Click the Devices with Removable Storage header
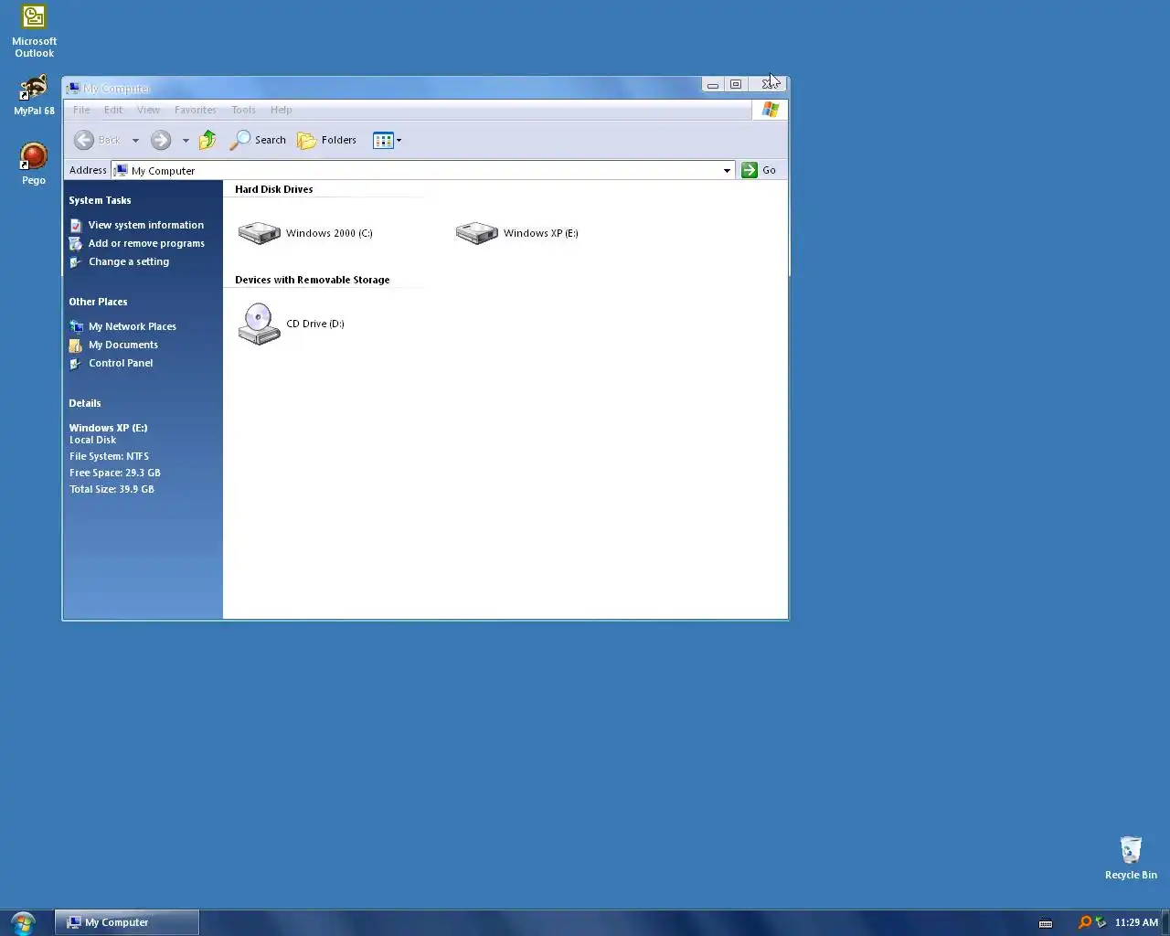 tap(313, 280)
